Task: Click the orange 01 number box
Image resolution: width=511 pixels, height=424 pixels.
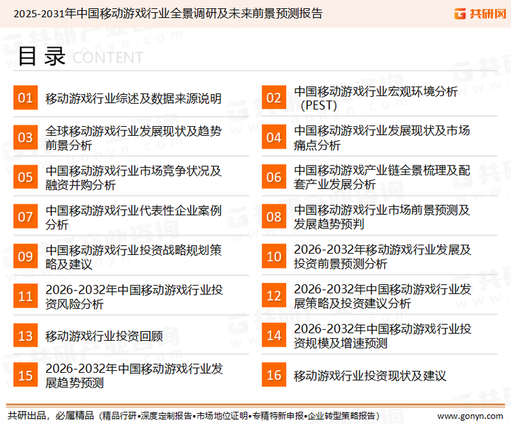Action: click(25, 97)
